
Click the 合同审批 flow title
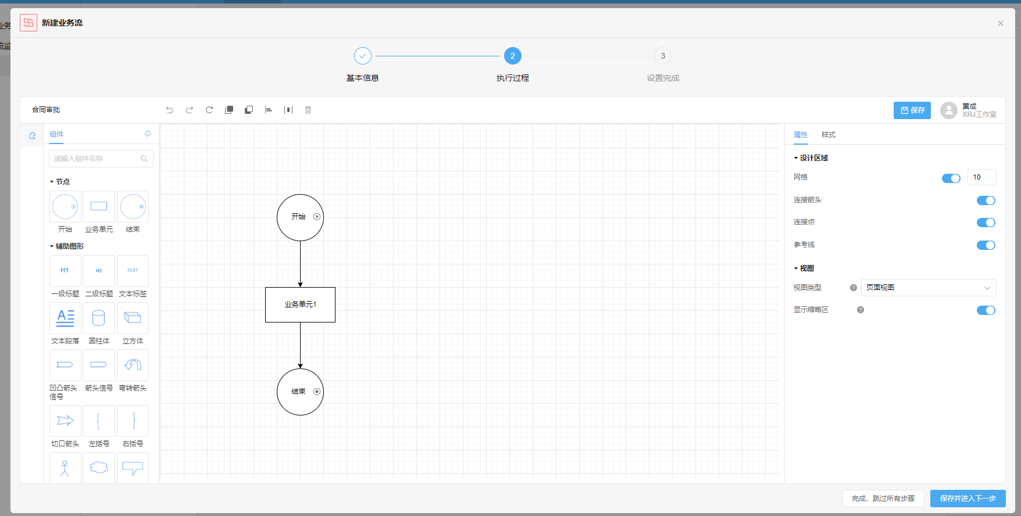tap(46, 110)
